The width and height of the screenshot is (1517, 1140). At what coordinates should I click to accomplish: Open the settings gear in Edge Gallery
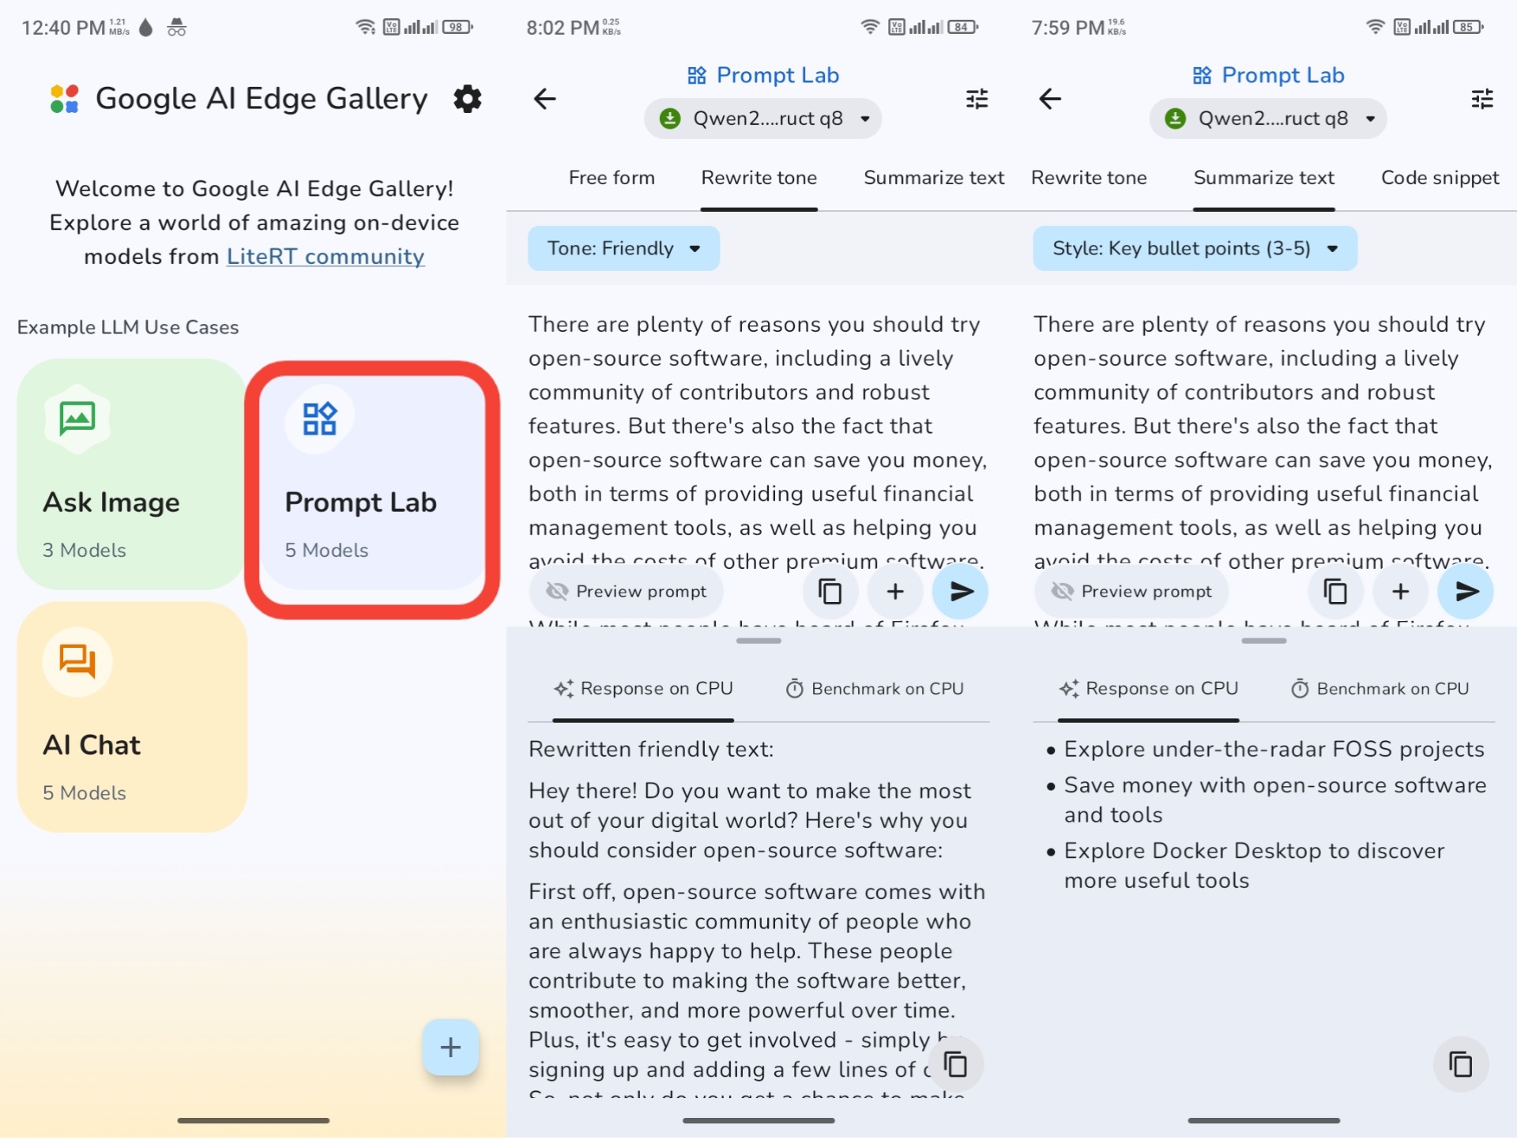[x=467, y=100]
